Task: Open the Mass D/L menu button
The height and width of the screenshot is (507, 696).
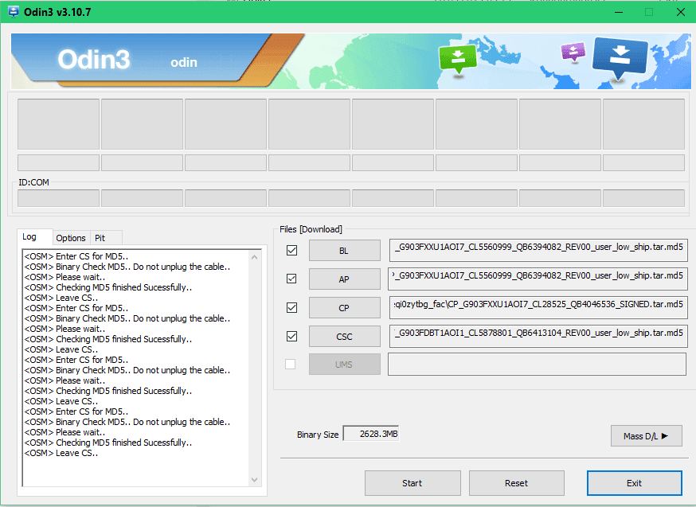Action: pos(647,436)
